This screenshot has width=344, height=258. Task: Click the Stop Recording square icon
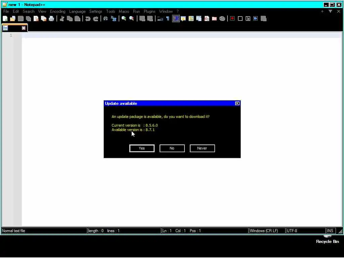coord(240,19)
